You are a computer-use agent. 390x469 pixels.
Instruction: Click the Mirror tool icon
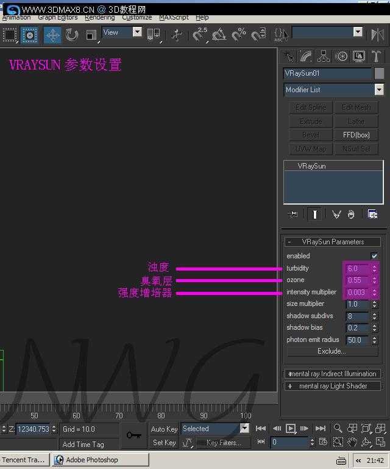click(377, 35)
